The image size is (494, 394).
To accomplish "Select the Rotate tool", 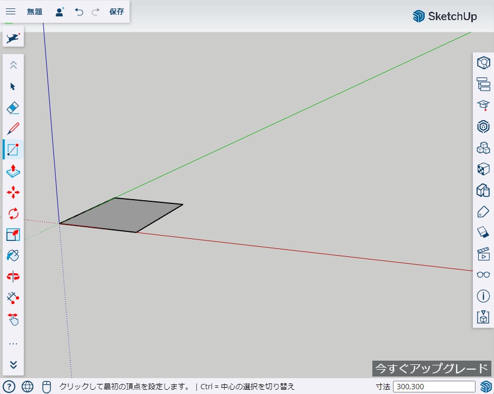I will 13,213.
